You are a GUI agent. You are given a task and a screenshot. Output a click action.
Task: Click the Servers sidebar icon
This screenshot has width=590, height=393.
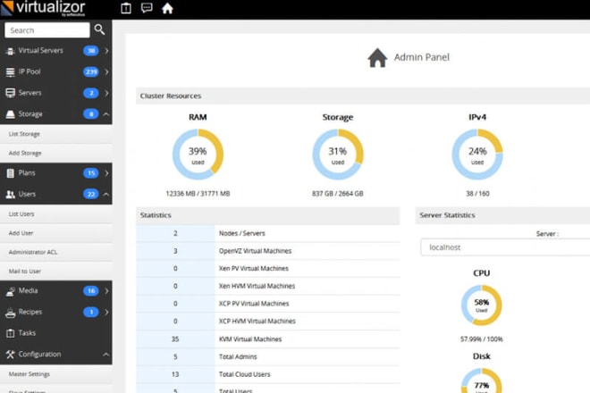tap(11, 93)
